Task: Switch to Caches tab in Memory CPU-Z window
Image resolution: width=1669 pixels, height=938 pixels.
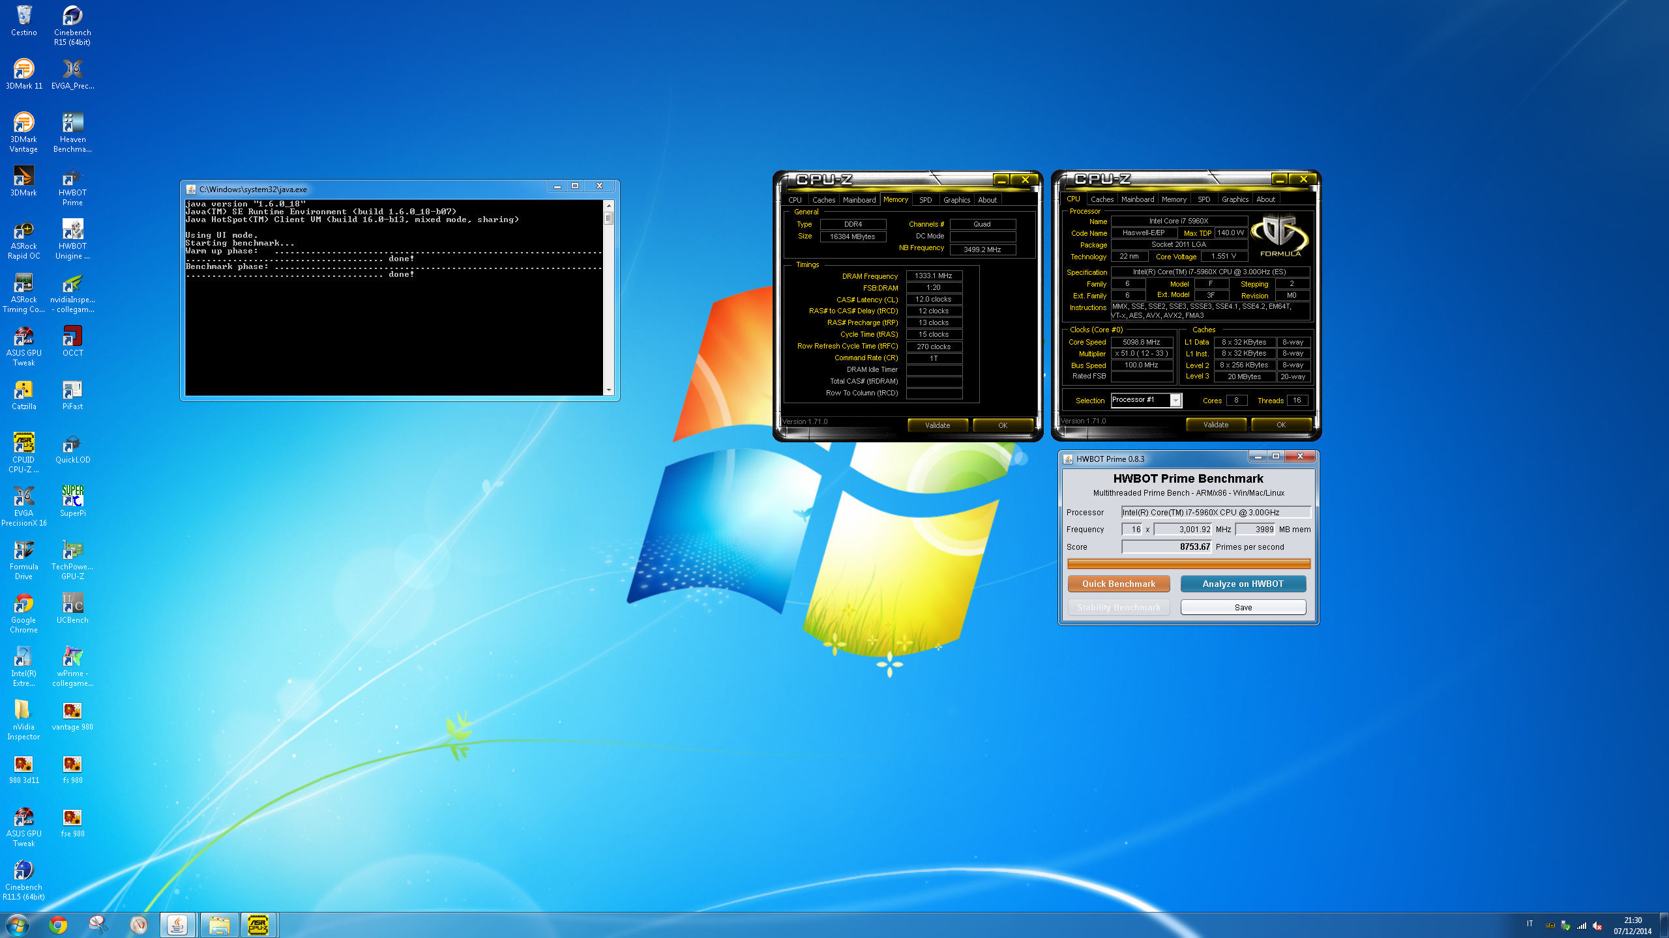Action: pos(823,200)
